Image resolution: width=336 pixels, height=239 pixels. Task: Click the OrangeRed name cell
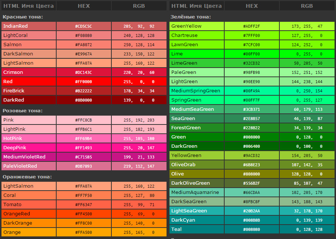pyautogui.click(x=29, y=214)
